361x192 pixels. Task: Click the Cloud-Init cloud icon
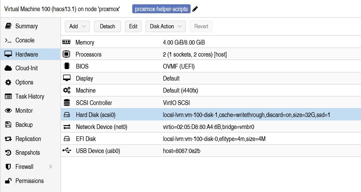click(8, 68)
